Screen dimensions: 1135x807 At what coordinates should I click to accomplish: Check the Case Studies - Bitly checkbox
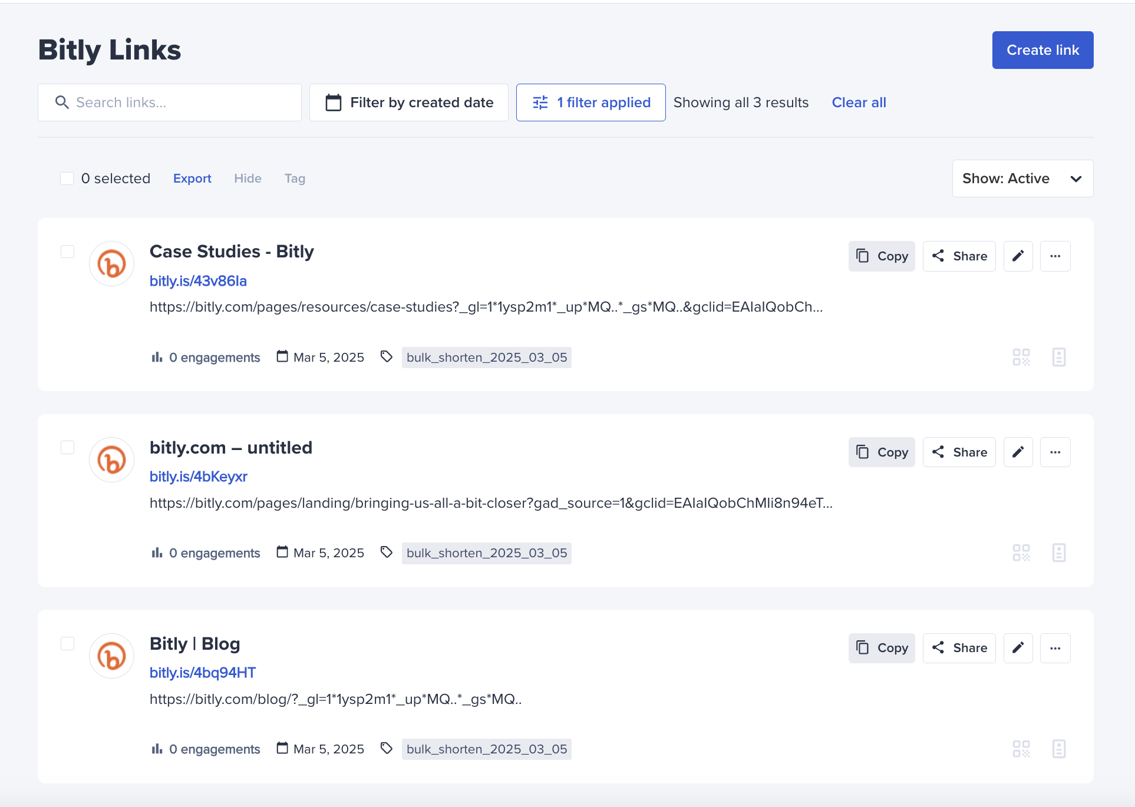68,252
